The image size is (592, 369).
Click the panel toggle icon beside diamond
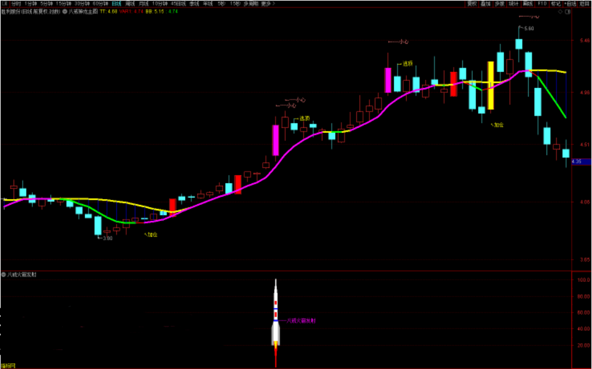coord(567,12)
